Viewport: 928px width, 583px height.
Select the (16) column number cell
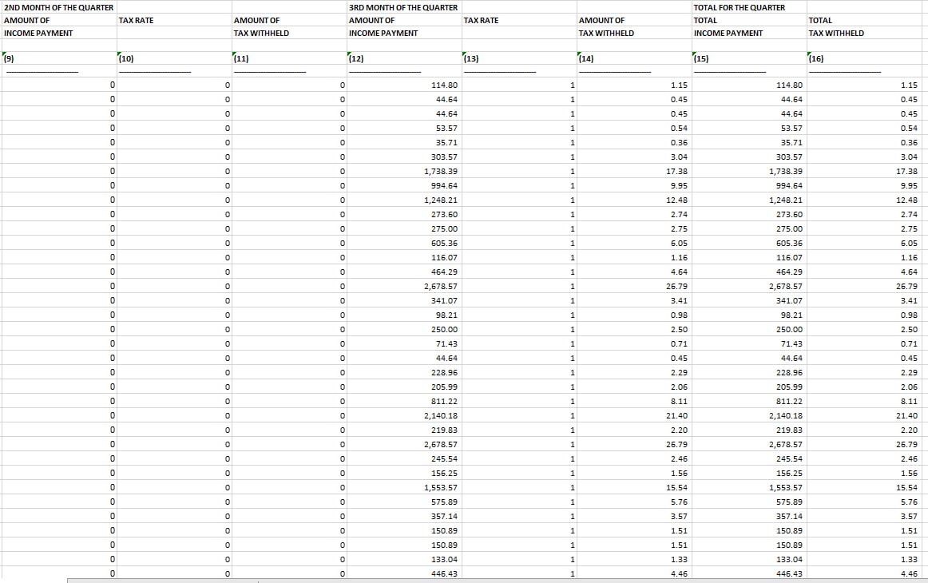tap(816, 58)
